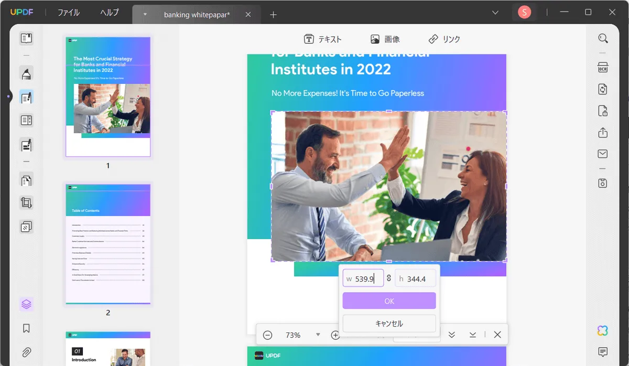Close the bottom page navigation bar
This screenshot has width=629, height=366.
point(497,335)
